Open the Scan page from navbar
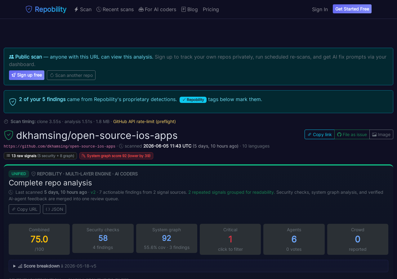This screenshot has height=279, width=397. click(83, 9)
